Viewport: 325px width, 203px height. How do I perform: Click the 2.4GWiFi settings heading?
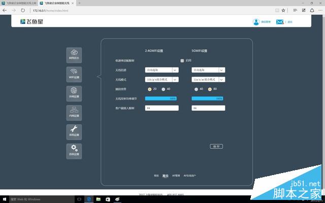(154, 51)
